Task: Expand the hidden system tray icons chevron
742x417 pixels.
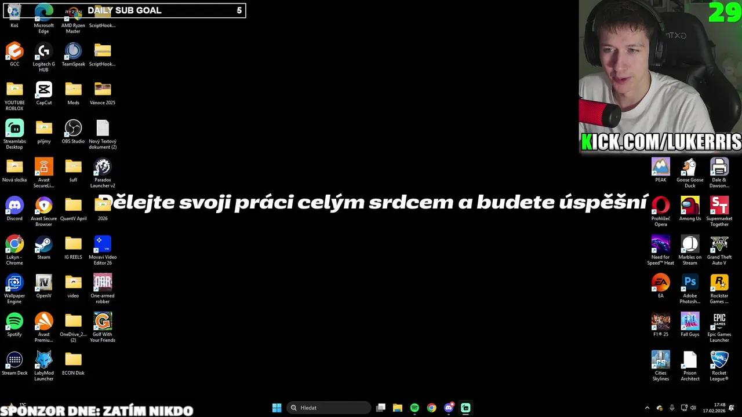Action: tap(647, 408)
